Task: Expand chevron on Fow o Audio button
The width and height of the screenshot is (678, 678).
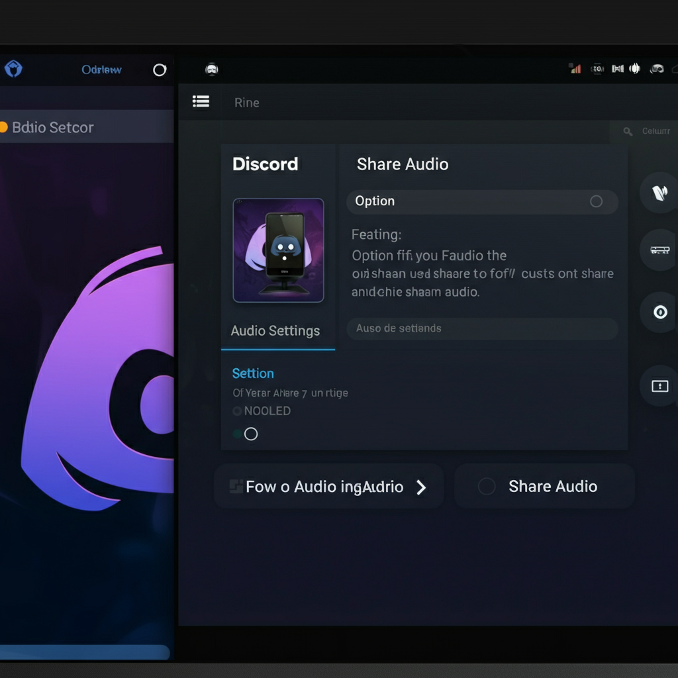Action: [x=421, y=487]
